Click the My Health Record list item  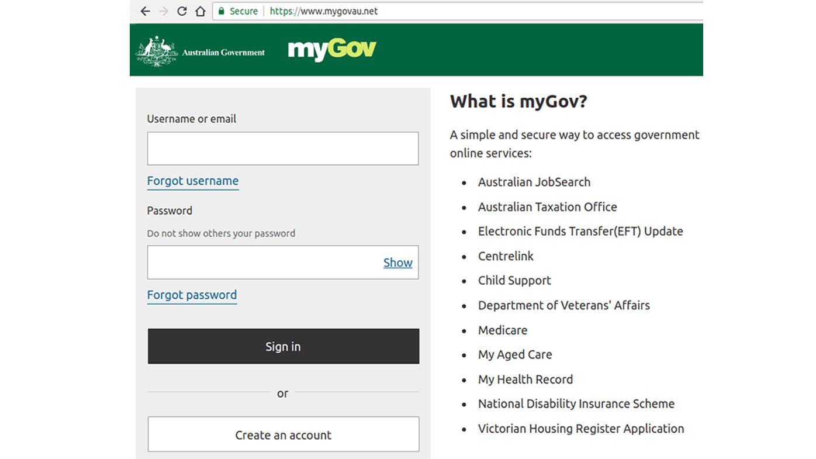point(525,379)
